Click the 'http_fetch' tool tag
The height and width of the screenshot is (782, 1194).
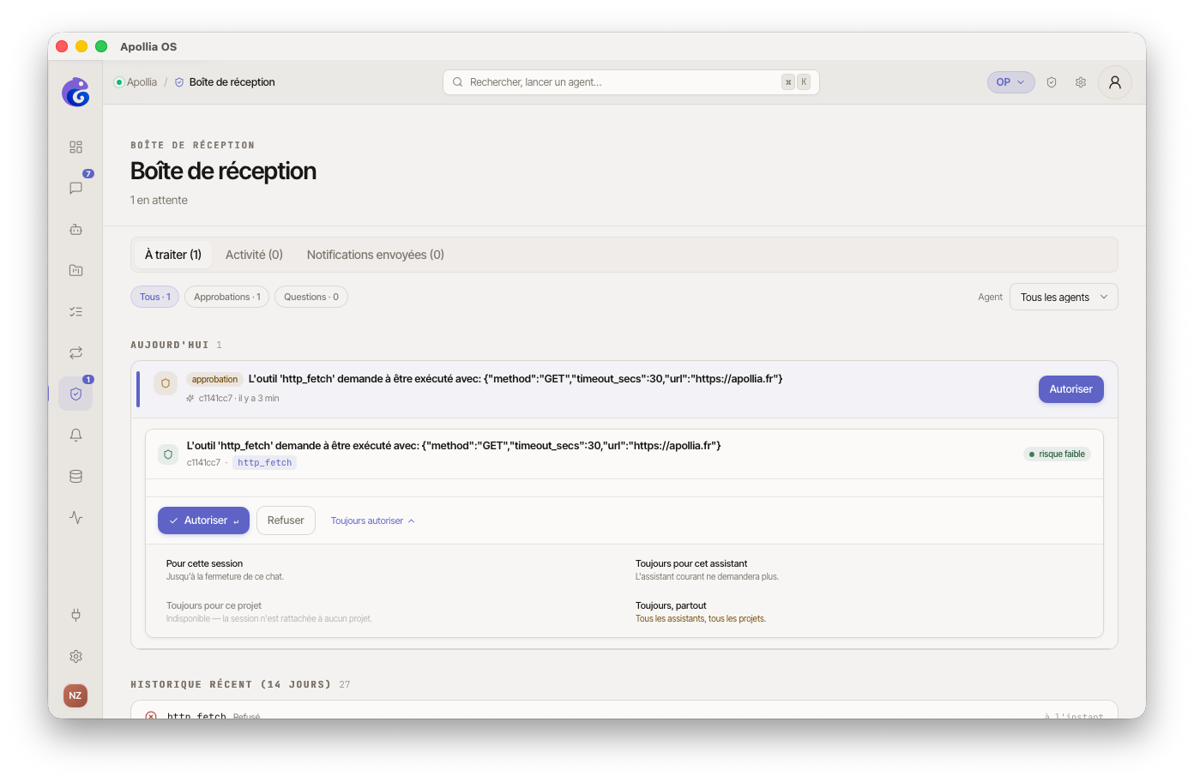[265, 463]
